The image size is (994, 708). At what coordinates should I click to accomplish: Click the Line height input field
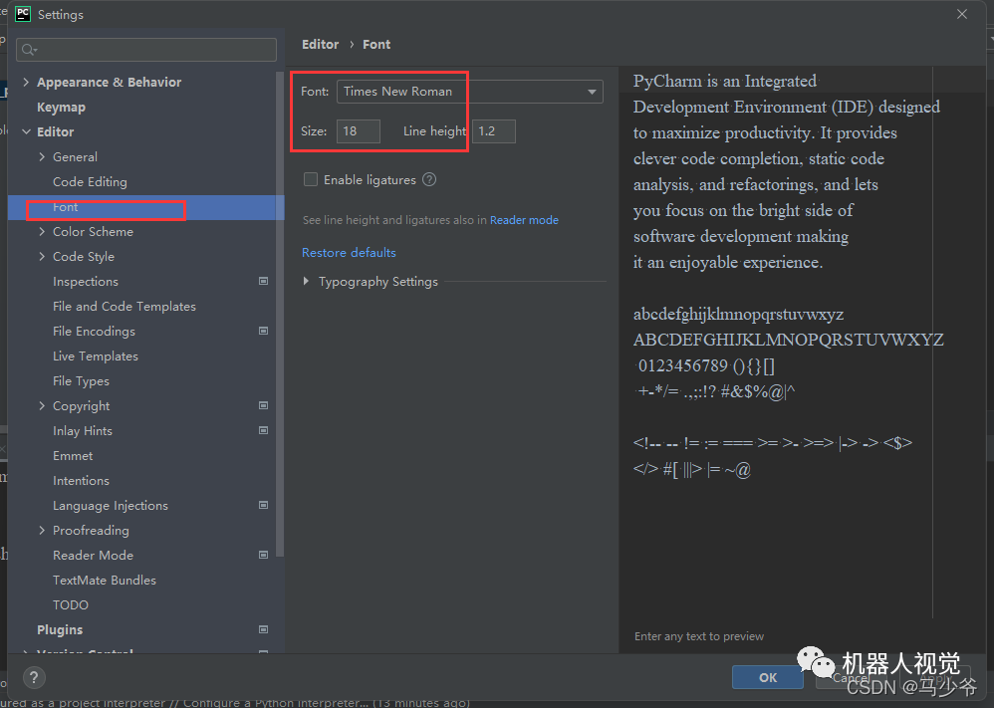point(494,131)
